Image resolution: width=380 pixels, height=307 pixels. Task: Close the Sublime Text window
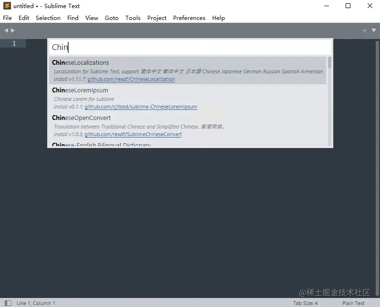click(370, 6)
